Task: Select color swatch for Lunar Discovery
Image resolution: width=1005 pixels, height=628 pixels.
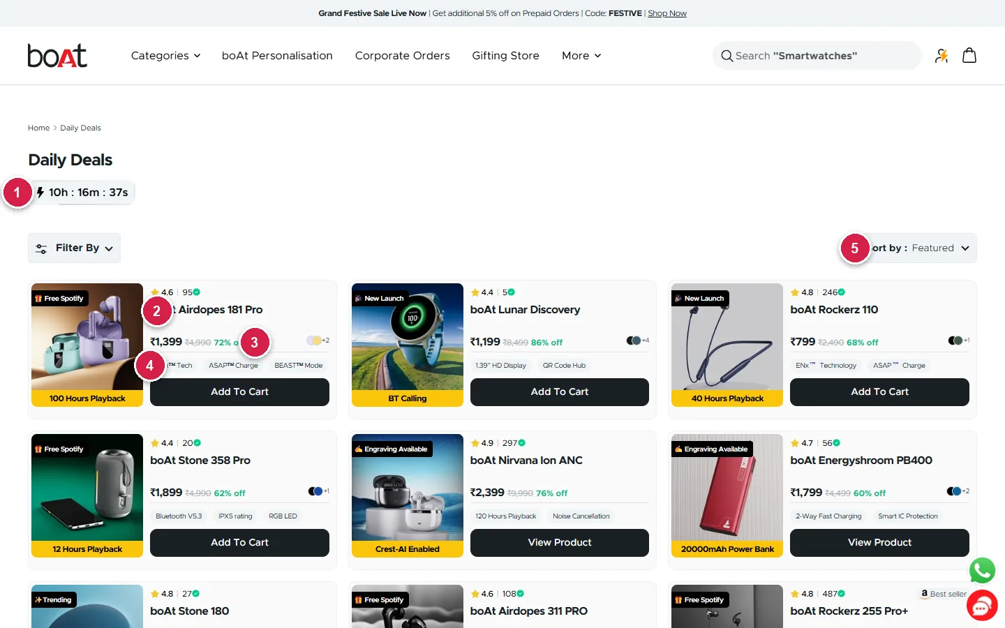Action: [x=634, y=341]
